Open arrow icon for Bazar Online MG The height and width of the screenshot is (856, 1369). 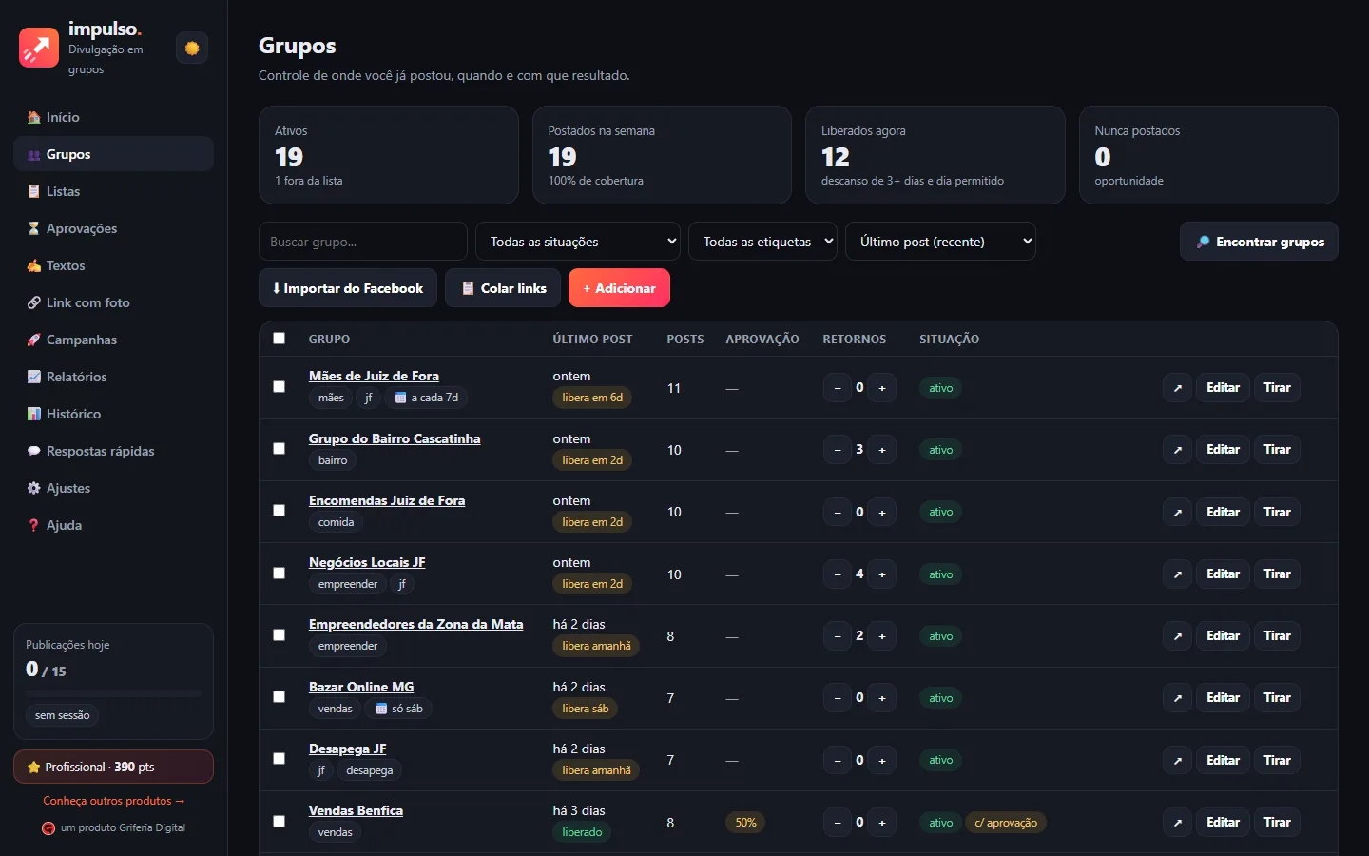1177,698
